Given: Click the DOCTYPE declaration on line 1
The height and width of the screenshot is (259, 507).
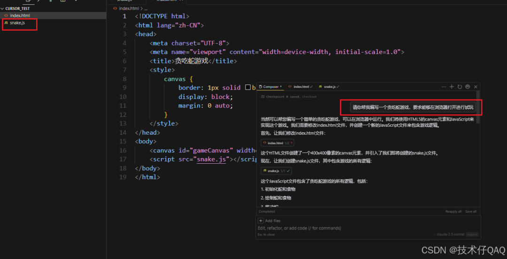Looking at the screenshot, I should click(162, 16).
